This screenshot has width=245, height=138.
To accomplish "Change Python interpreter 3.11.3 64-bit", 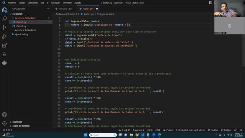I will pos(190,130).
